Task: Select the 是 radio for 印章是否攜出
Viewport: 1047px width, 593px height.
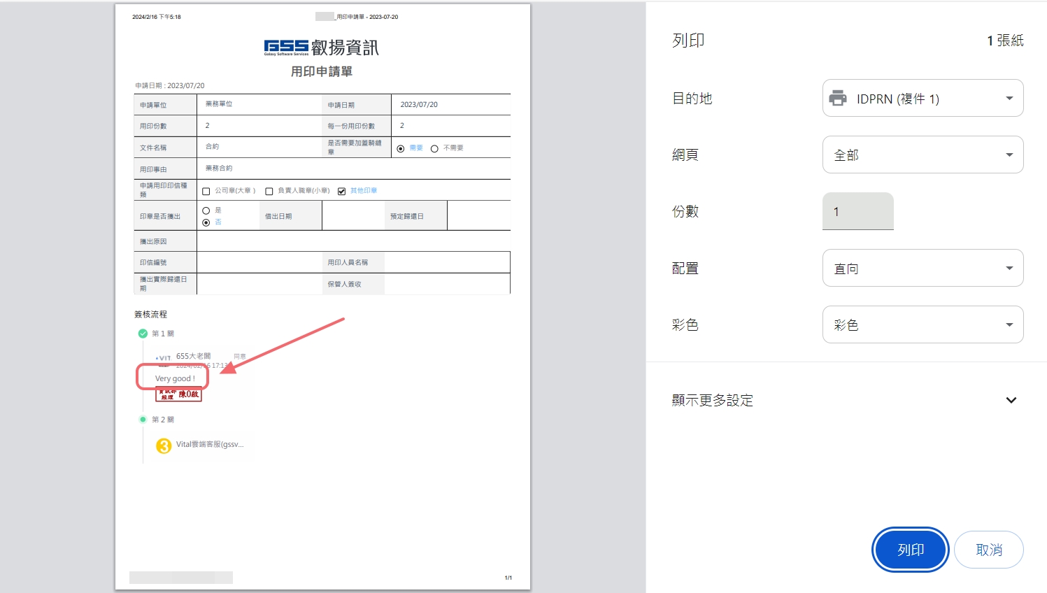Action: tap(206, 210)
